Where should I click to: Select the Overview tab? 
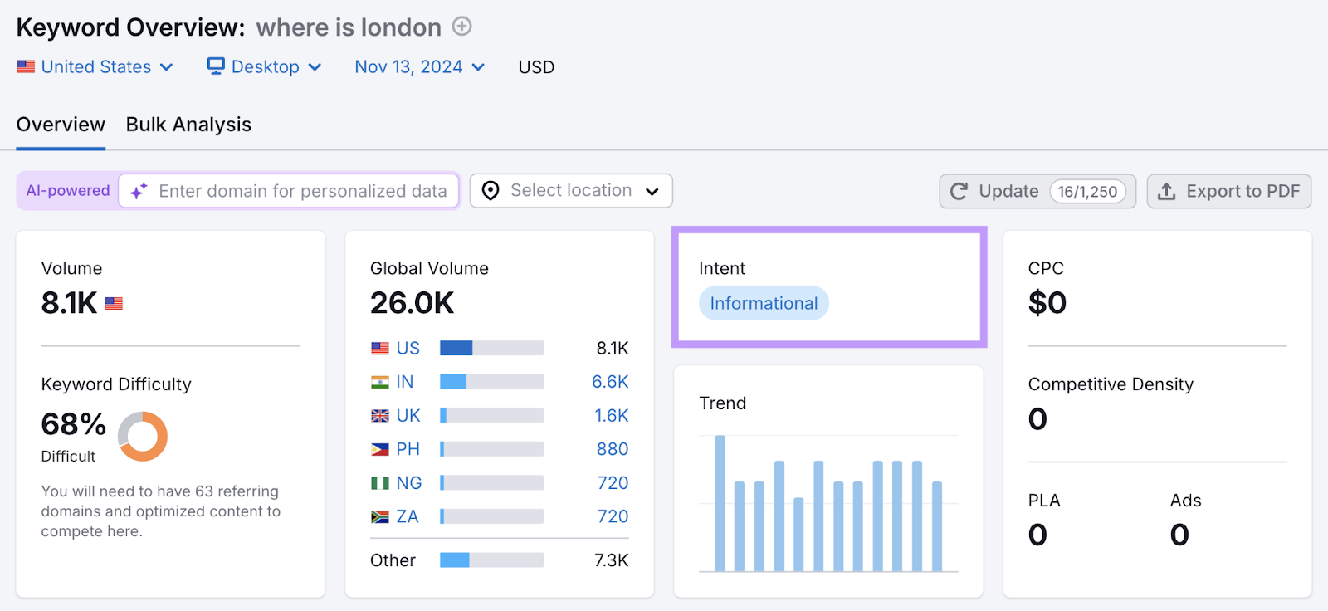pos(61,125)
